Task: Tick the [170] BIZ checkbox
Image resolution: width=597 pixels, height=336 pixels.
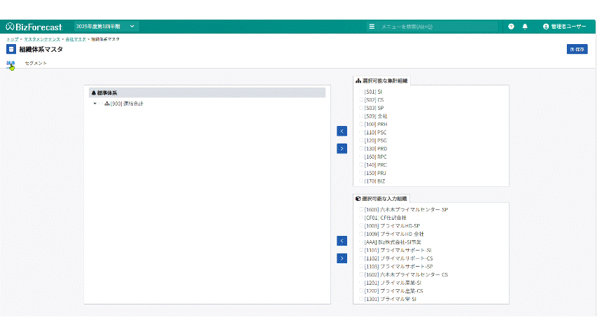Action: 361,181
